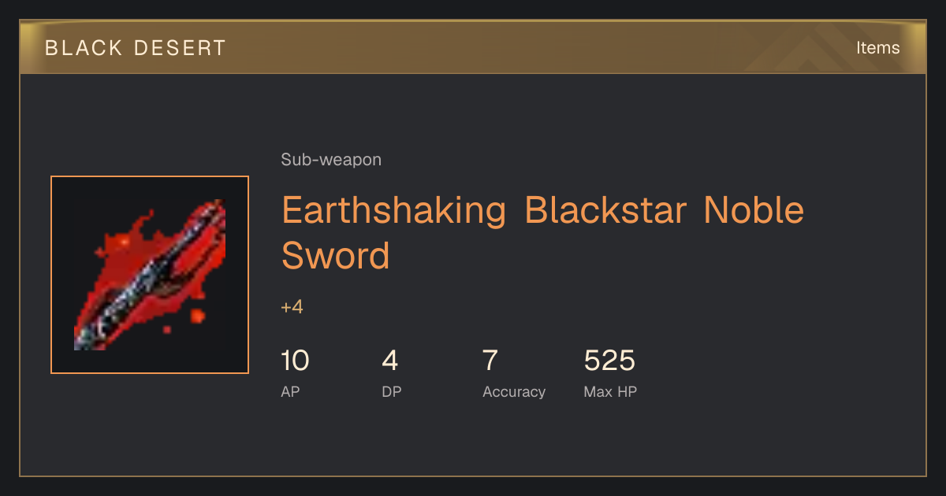Click the Earthshaking Blackstar Noble Sword title
The height and width of the screenshot is (496, 946).
point(543,233)
